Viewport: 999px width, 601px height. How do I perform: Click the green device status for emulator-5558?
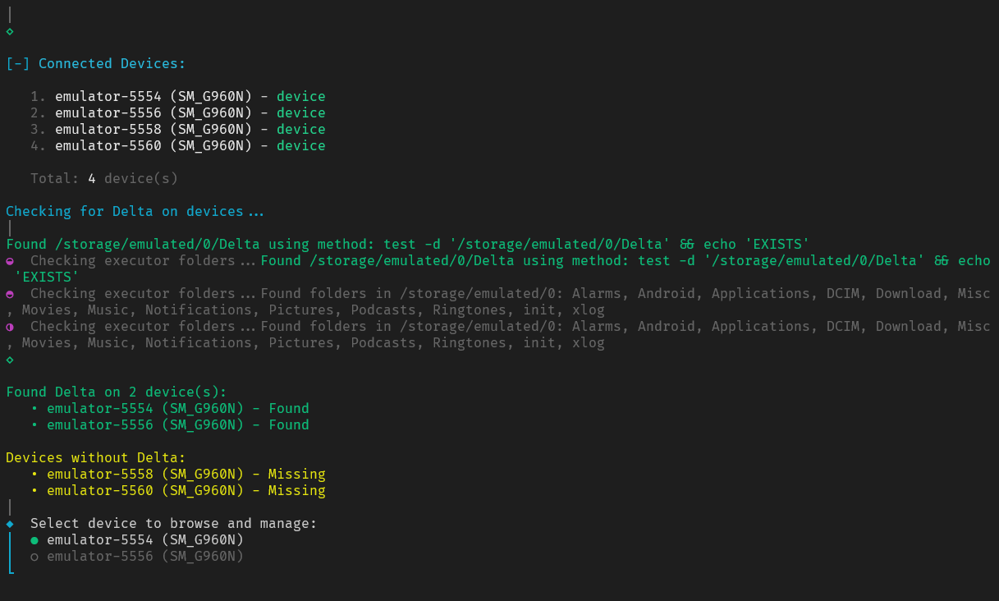300,129
